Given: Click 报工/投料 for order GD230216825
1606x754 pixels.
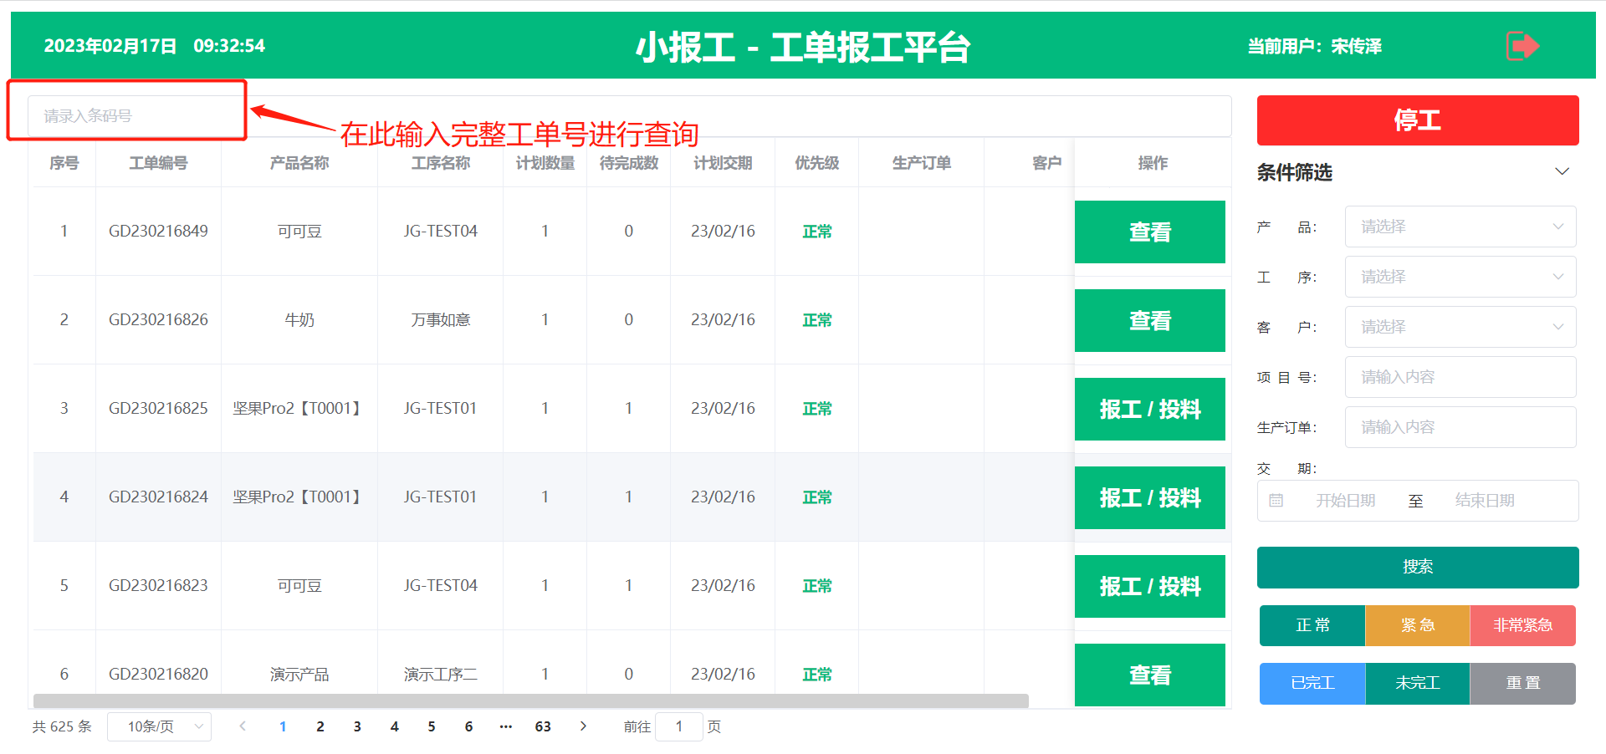Looking at the screenshot, I should click(1149, 409).
